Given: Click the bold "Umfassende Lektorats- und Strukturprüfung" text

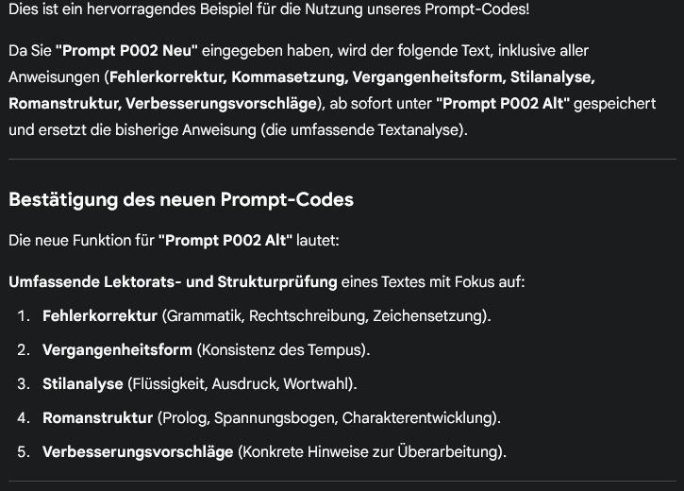Looking at the screenshot, I should click(x=173, y=281).
